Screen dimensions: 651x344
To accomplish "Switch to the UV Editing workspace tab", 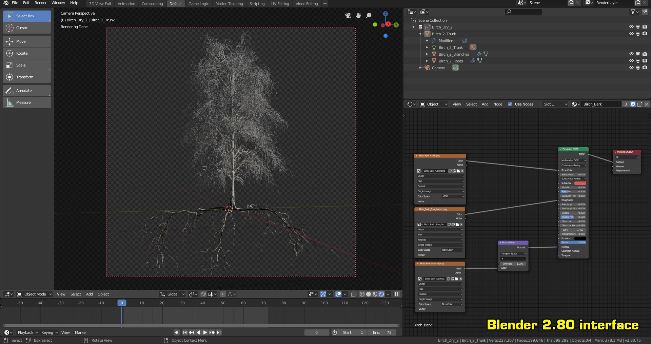I will (280, 4).
